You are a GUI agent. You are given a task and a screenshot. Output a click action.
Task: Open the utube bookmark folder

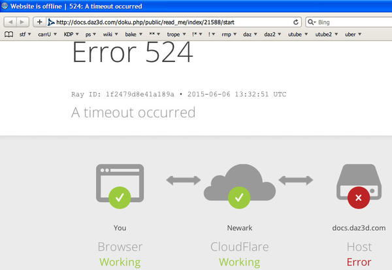point(298,34)
